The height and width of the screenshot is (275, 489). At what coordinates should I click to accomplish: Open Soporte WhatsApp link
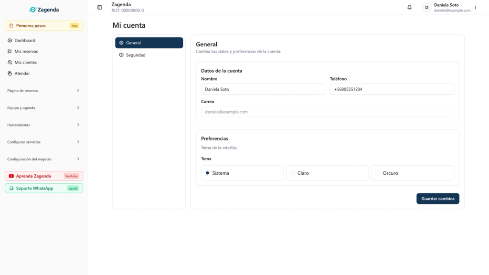44,188
